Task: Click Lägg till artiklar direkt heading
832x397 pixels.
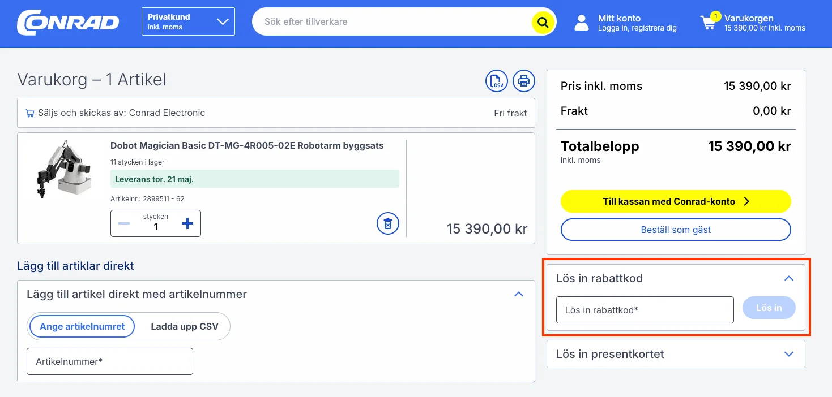Action: [75, 266]
